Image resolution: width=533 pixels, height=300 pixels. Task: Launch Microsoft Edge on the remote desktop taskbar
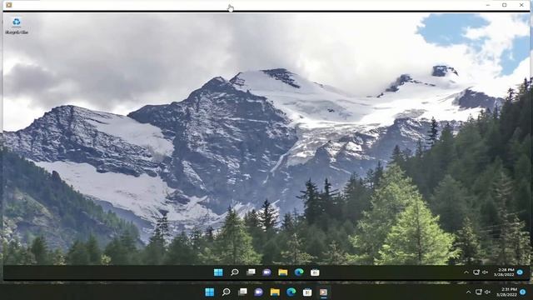tap(299, 272)
